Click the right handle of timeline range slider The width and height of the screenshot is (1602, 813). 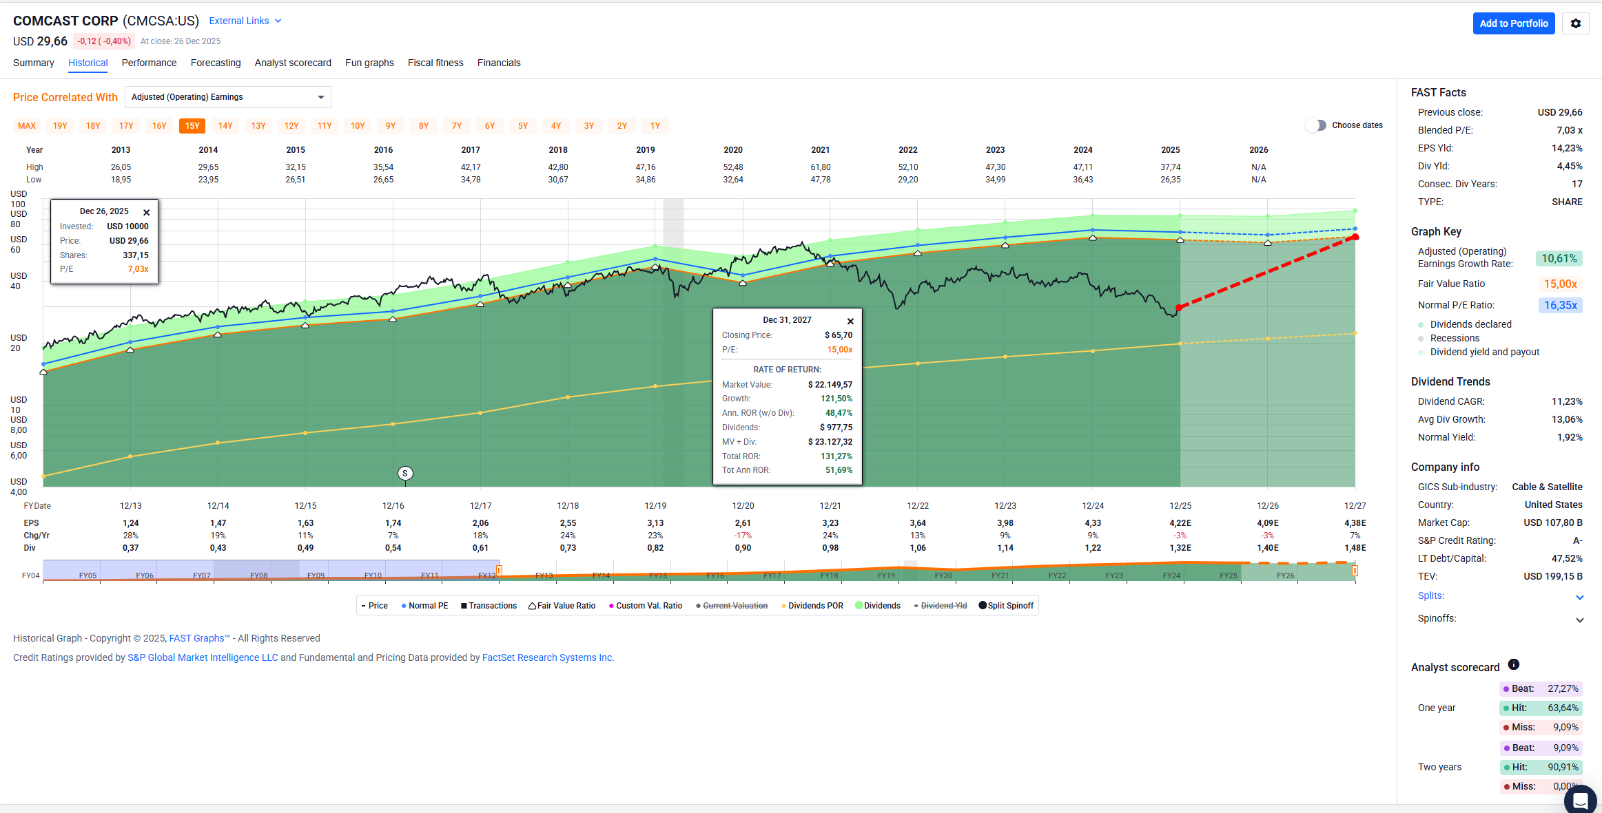pos(1355,571)
